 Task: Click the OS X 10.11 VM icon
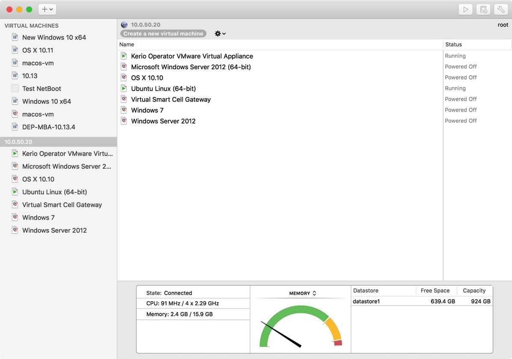tap(15, 50)
